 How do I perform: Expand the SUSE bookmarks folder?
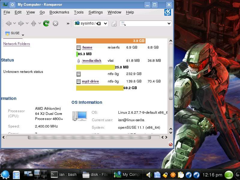pos(14,33)
